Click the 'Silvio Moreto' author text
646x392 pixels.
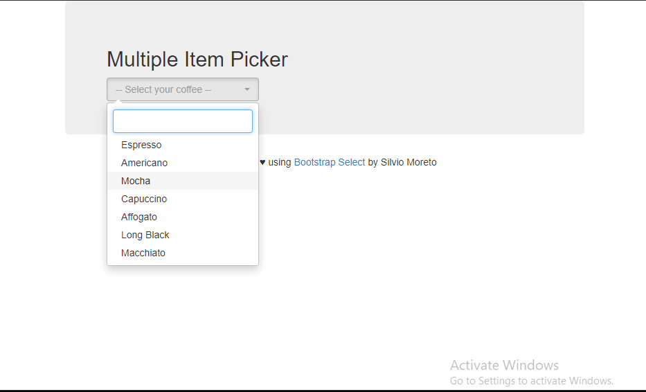pyautogui.click(x=409, y=162)
